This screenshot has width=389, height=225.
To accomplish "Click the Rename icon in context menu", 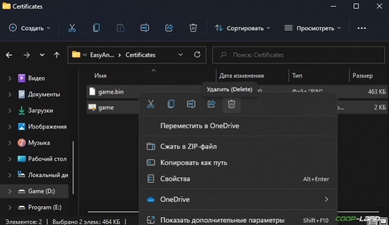I will (191, 104).
